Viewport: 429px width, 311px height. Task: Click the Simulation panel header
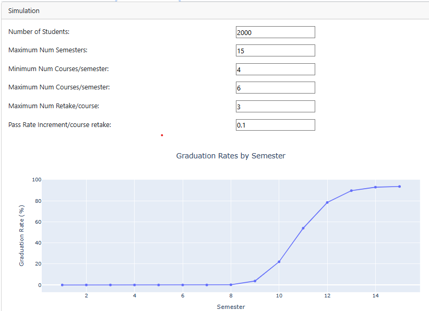(x=24, y=11)
